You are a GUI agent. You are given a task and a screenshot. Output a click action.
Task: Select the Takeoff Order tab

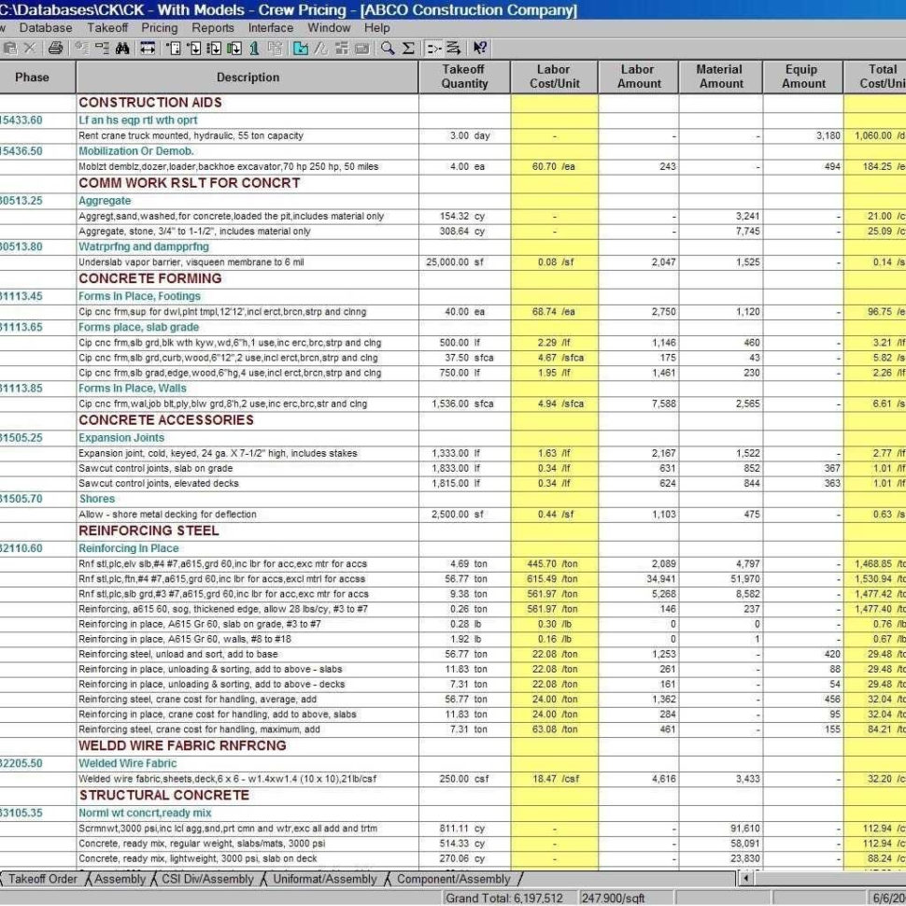click(x=42, y=879)
